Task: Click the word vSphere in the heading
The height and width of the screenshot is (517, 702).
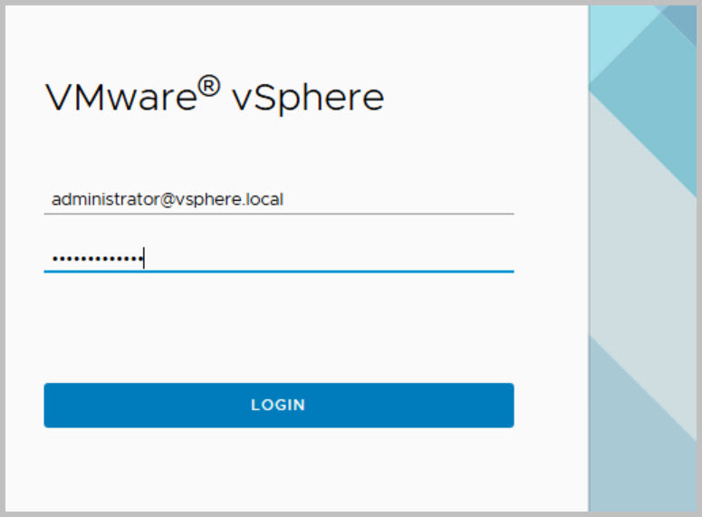Action: [x=308, y=97]
